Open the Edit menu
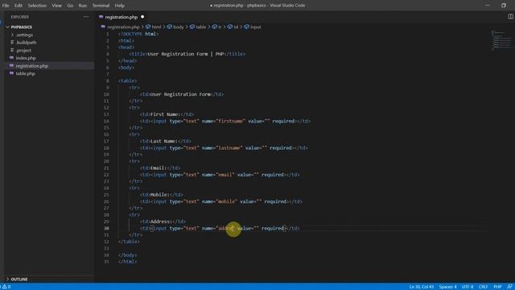The image size is (515, 290). click(19, 6)
